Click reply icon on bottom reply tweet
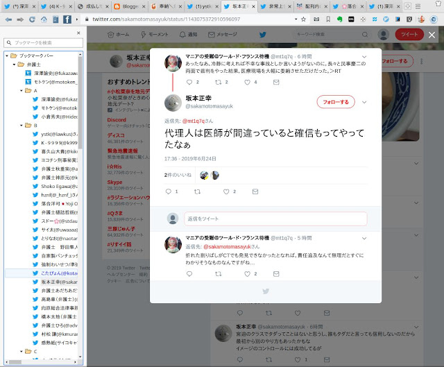 click(189, 274)
